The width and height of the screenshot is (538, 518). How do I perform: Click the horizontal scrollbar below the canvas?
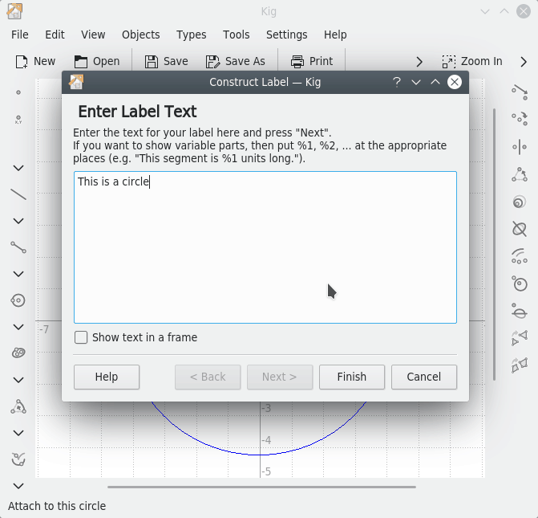(261, 487)
